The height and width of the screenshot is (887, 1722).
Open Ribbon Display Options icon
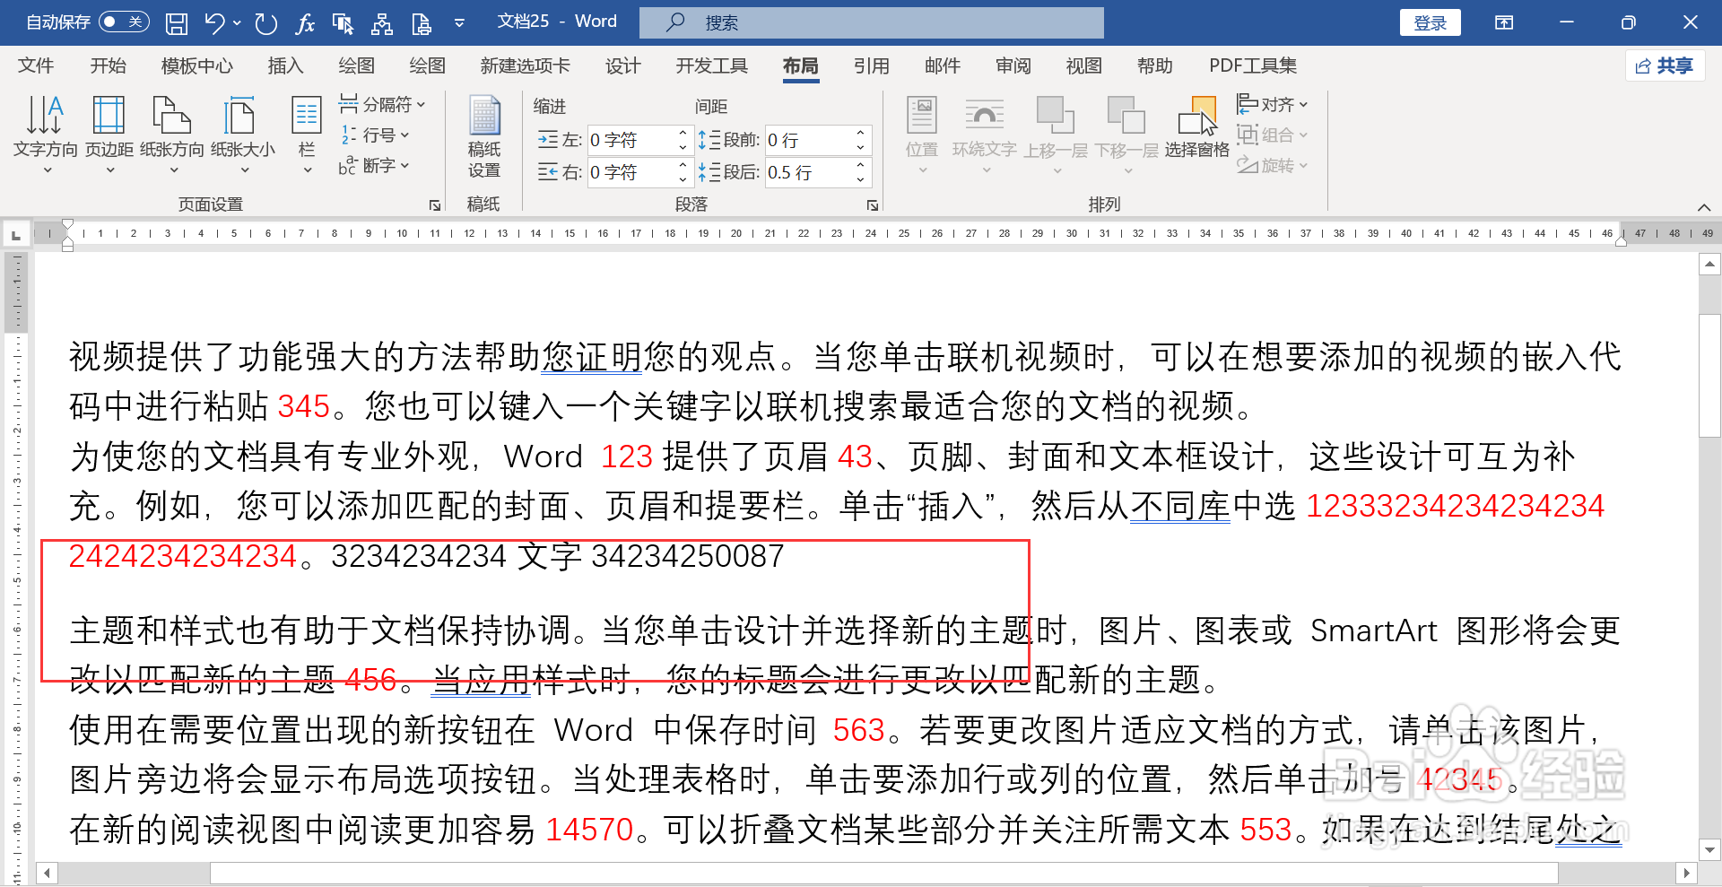pyautogui.click(x=1504, y=22)
